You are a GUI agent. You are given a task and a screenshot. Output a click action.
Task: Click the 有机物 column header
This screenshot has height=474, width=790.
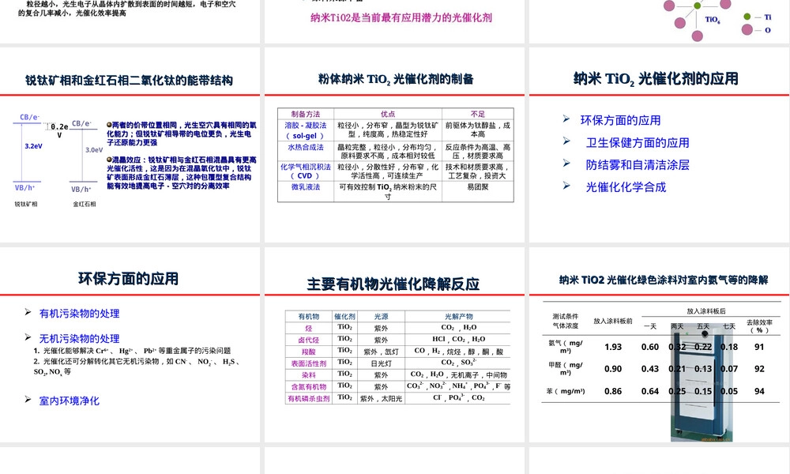(308, 316)
